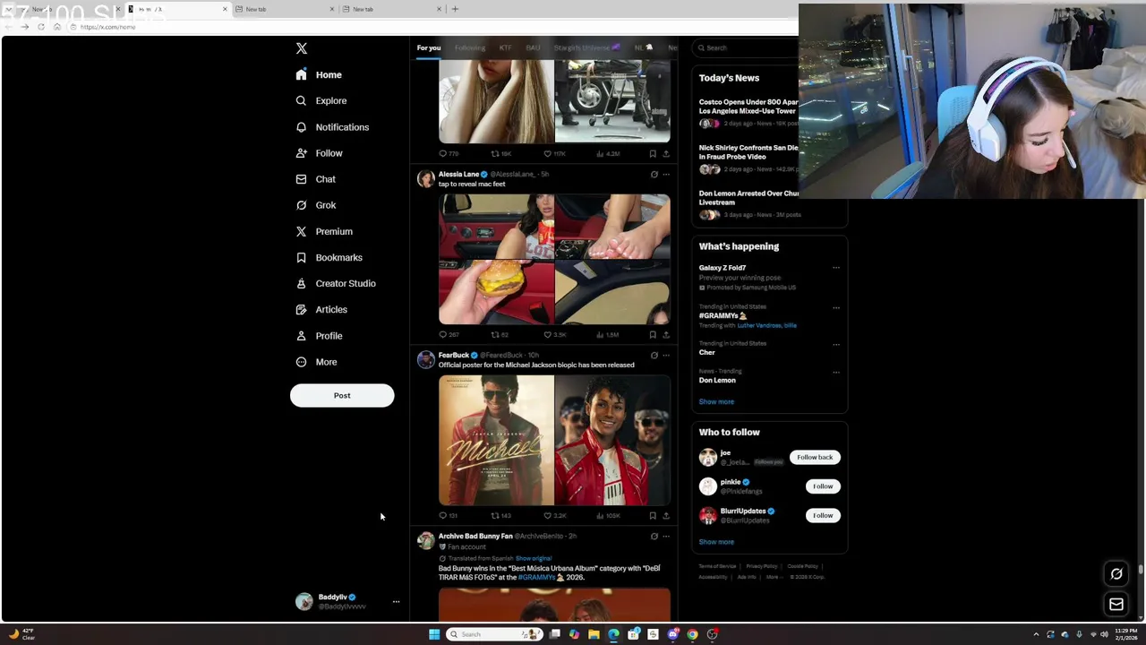
Task: Open a new browser tab
Action: [455, 9]
